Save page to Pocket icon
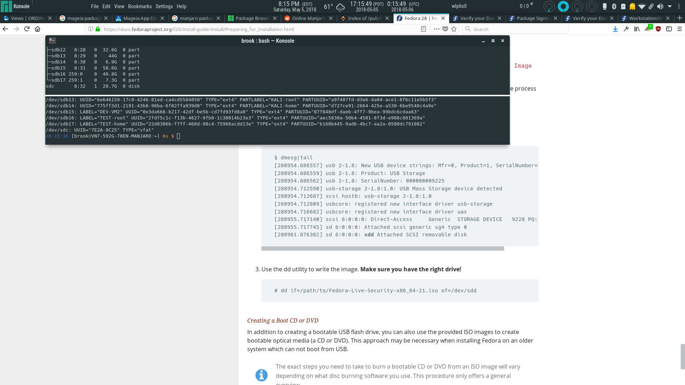This screenshot has width=685, height=385. tap(445, 29)
